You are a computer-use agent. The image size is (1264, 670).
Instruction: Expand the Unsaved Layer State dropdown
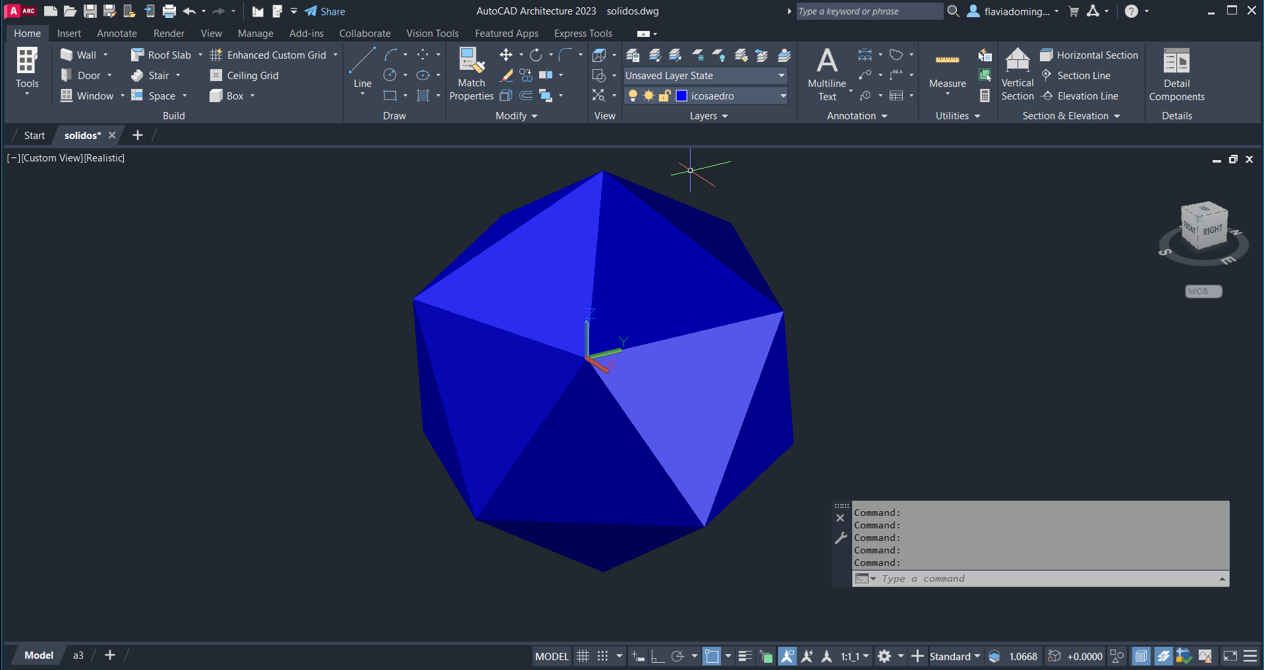point(781,76)
